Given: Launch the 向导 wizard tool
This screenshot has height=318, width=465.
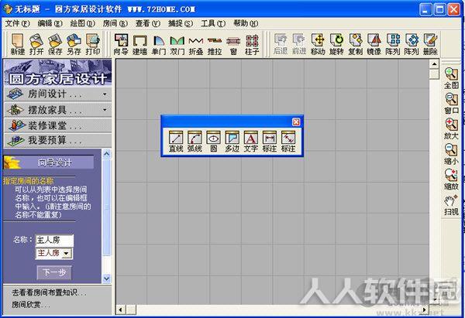Looking at the screenshot, I should [121, 44].
